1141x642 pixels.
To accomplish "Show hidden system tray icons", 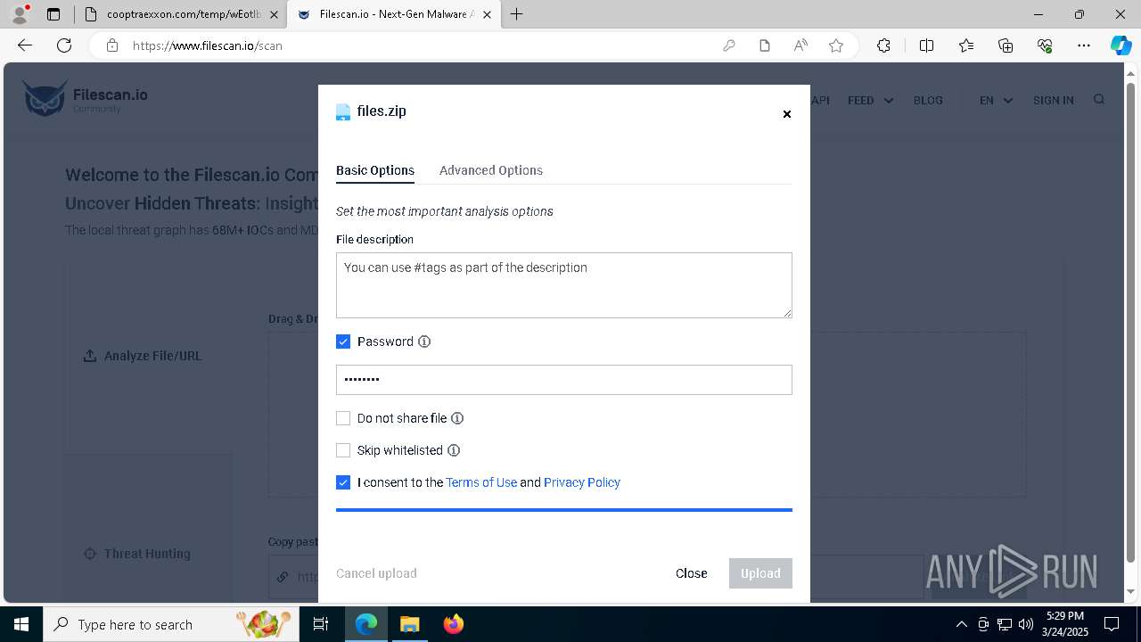I will 961,624.
